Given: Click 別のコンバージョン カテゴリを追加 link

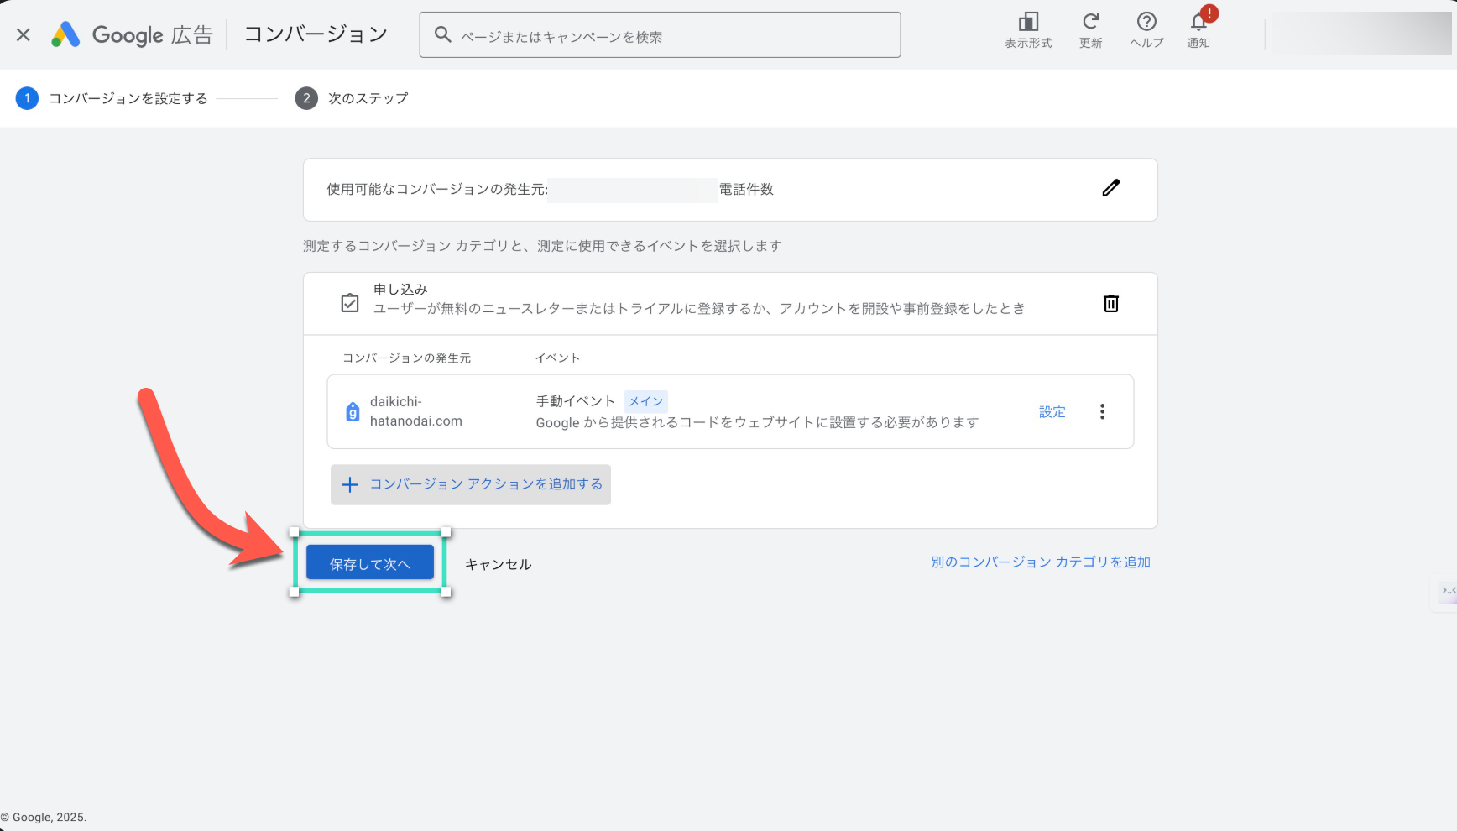Looking at the screenshot, I should [1040, 562].
